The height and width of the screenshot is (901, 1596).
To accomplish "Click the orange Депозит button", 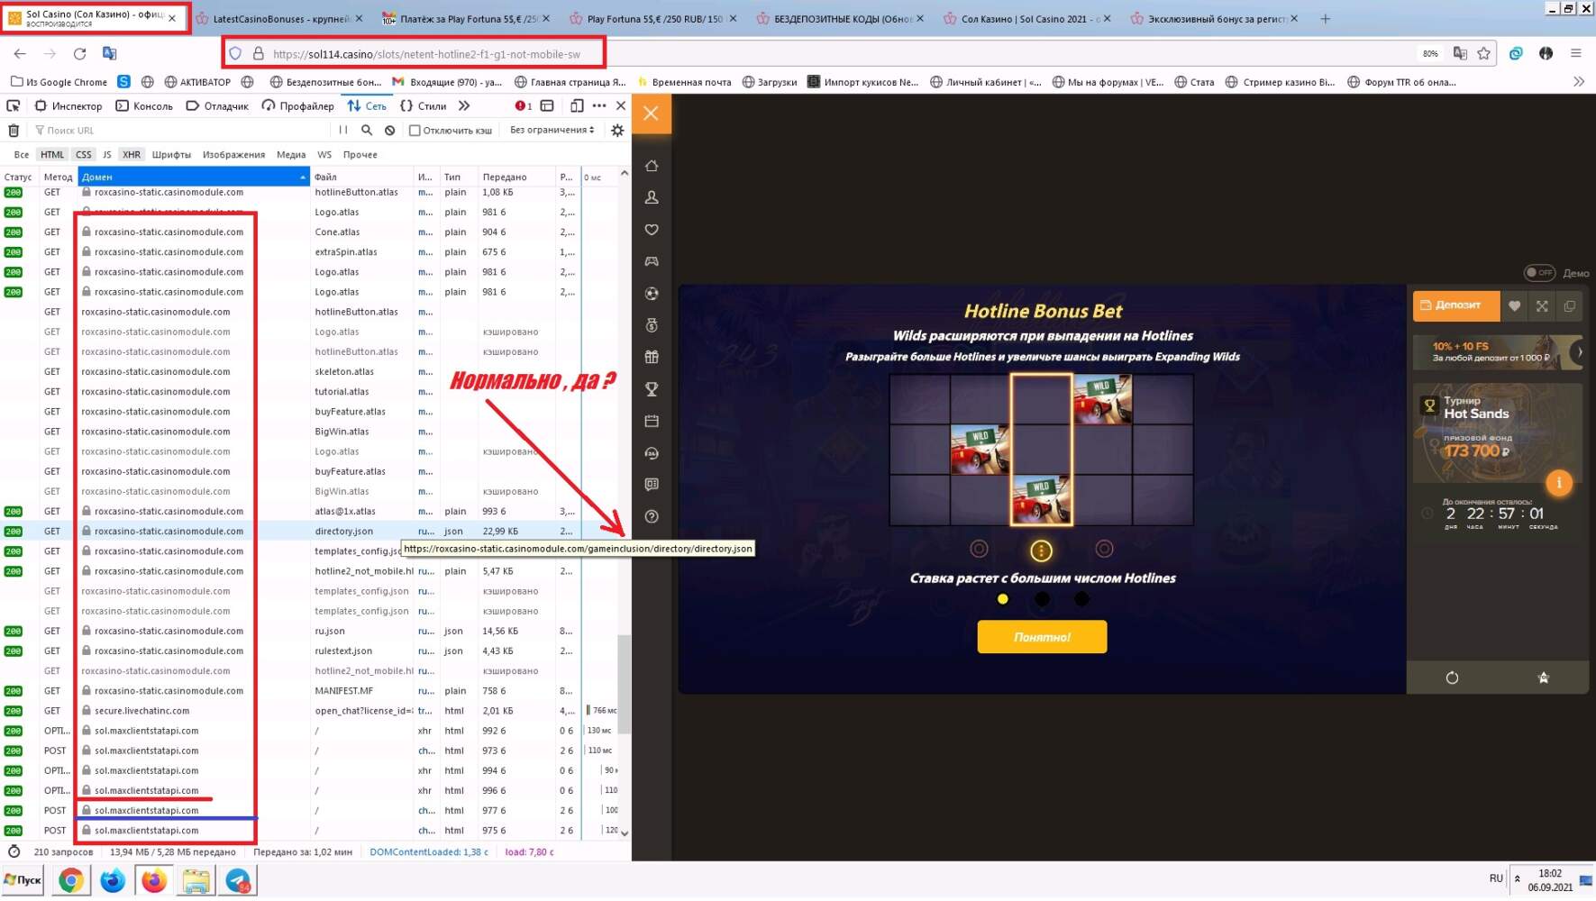I will 1456,305.
